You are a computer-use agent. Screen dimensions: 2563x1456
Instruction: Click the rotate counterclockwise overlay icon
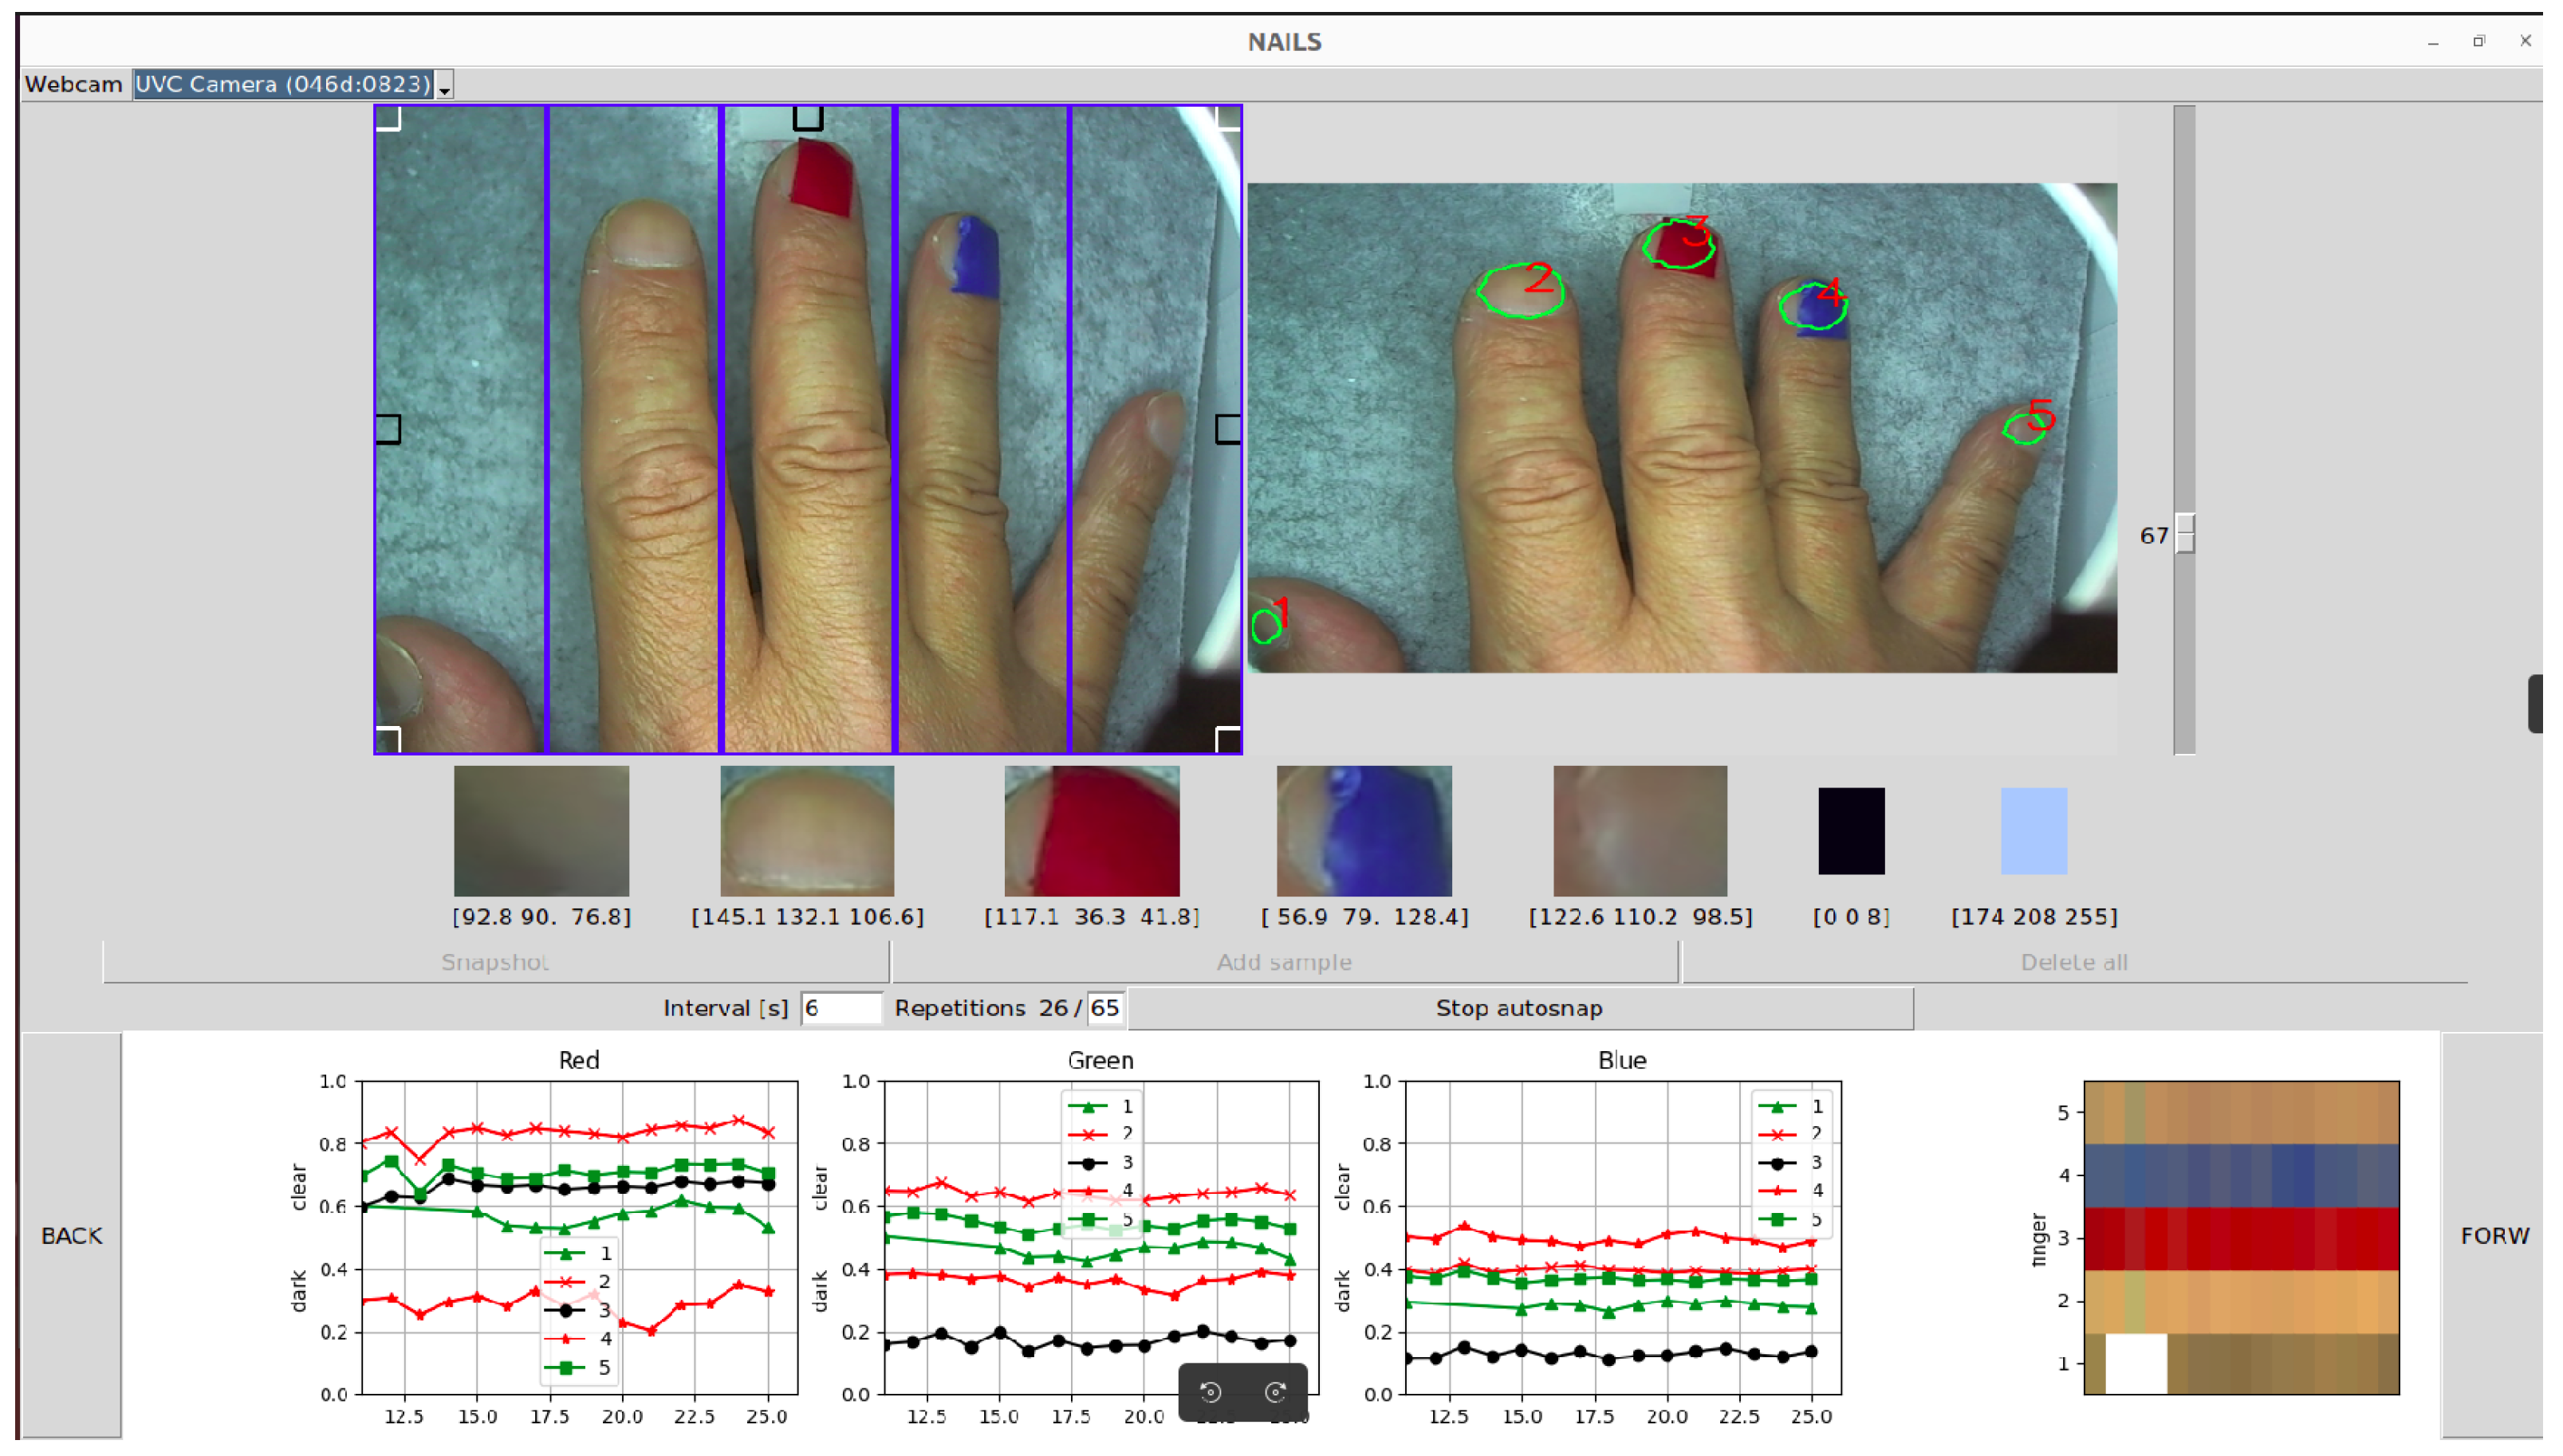click(1211, 1392)
